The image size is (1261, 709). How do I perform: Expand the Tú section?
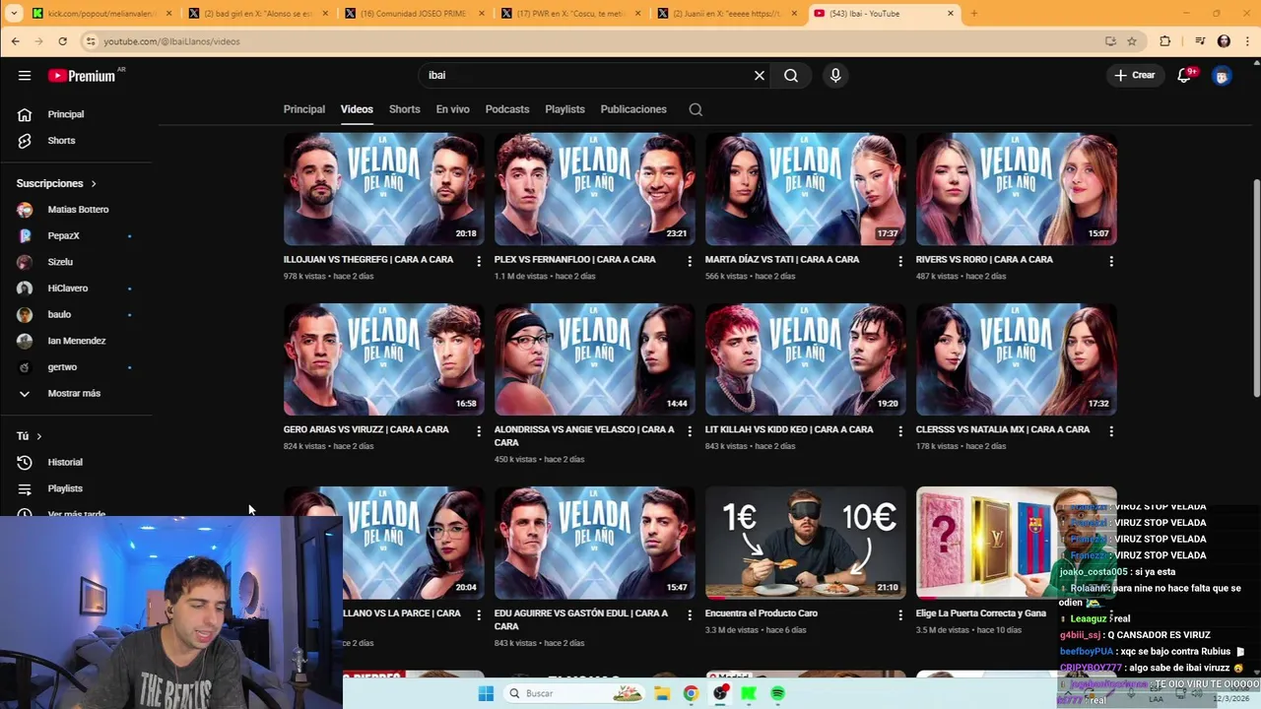[x=30, y=435]
